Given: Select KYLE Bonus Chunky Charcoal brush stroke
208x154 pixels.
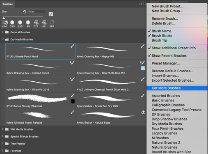Looking at the screenshot, I should click(x=37, y=99).
